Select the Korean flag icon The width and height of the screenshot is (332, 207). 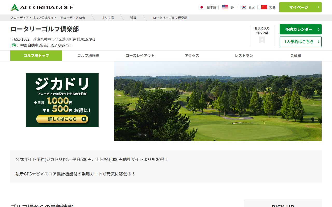243,7
